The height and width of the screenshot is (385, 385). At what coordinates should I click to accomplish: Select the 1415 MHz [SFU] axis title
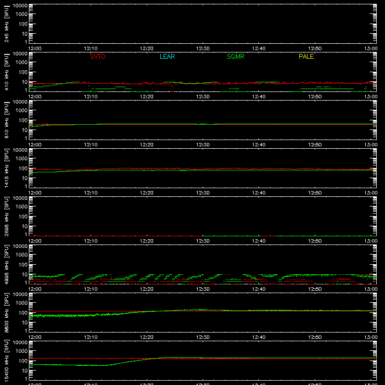tap(7, 168)
